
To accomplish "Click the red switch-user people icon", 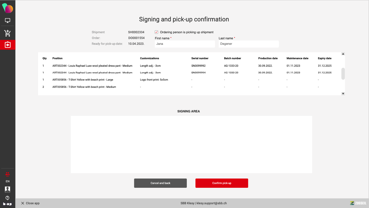I will [x=7, y=174].
